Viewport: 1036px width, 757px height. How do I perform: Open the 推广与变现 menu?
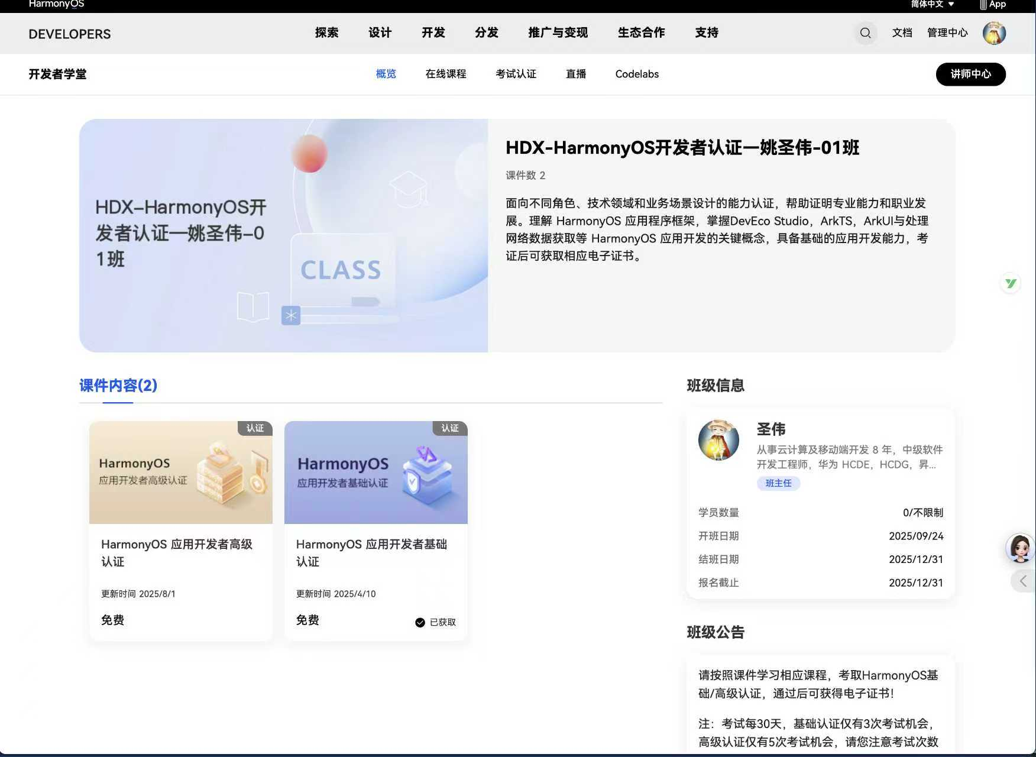pos(558,33)
